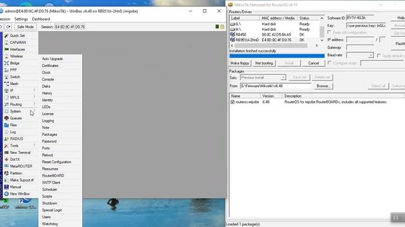Toggle Safe Mode in WinBox
Viewport: 405px width, 227px height.
coord(25,26)
